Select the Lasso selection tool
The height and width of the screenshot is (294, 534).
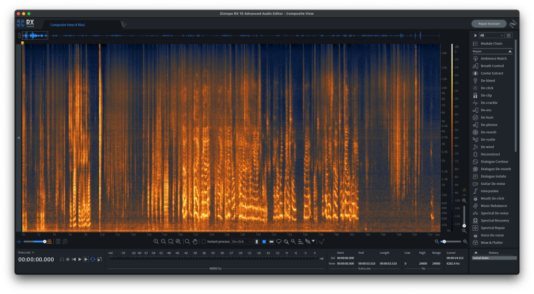point(279,241)
